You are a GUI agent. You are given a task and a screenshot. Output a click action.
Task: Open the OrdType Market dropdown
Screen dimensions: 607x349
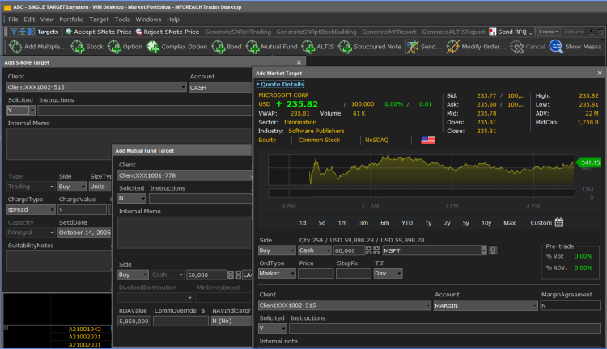click(x=292, y=274)
